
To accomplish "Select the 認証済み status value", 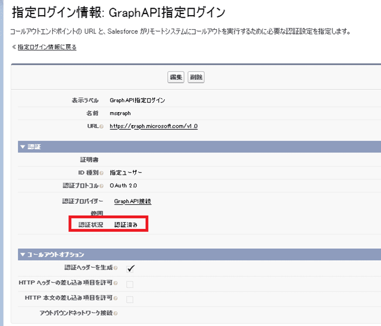I will 126,225.
